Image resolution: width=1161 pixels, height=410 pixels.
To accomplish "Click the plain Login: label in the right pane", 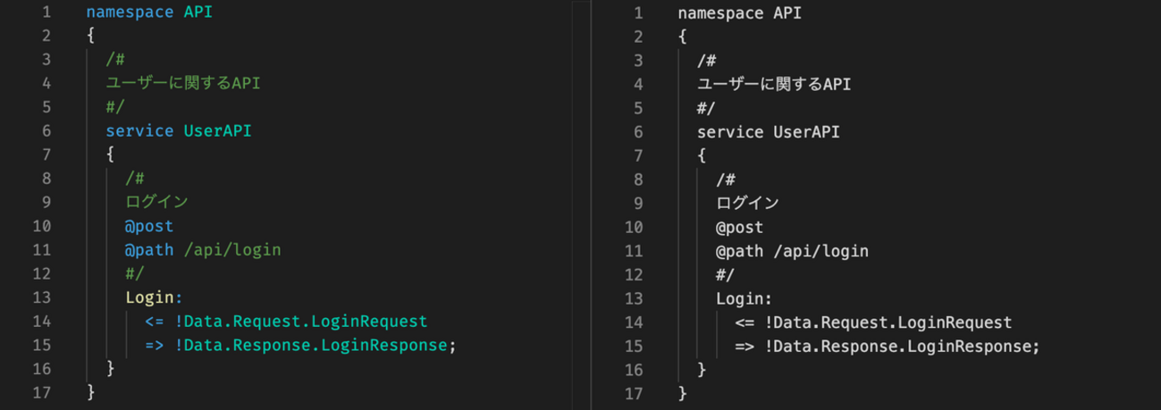I will point(744,298).
